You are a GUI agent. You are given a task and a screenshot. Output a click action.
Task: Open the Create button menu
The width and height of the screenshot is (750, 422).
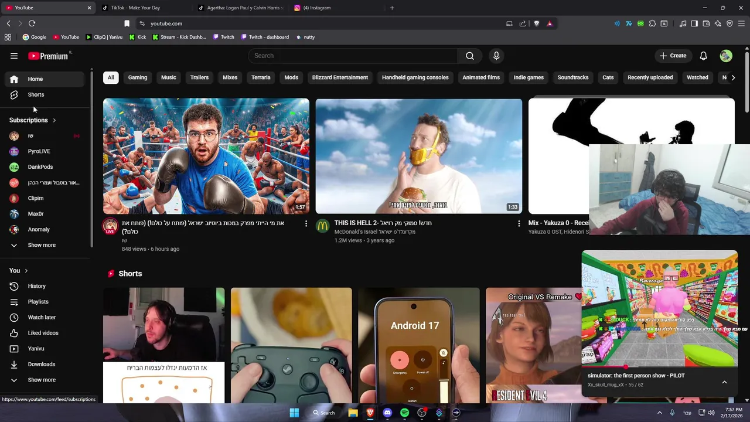673,56
